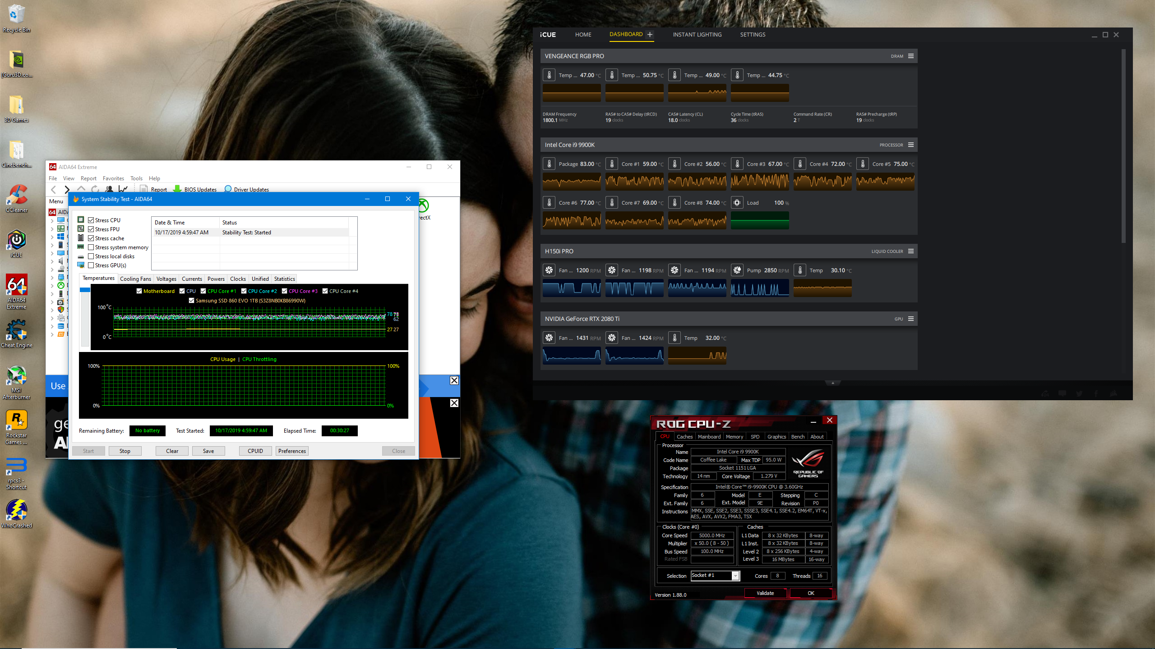1155x649 pixels.
Task: Click the Driver Updates magnifier icon
Action: click(x=228, y=189)
